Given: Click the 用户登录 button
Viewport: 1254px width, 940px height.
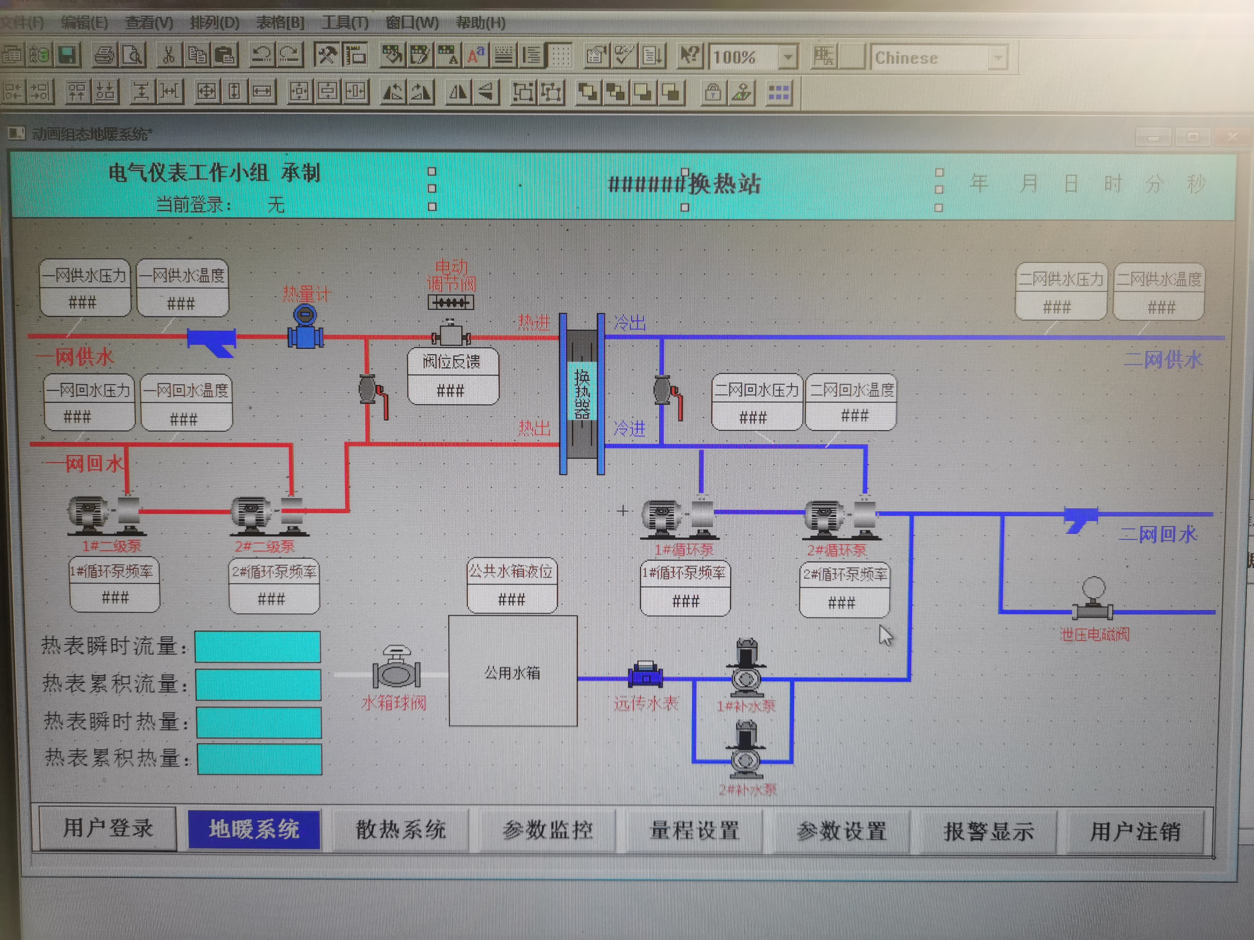Looking at the screenshot, I should (x=108, y=828).
